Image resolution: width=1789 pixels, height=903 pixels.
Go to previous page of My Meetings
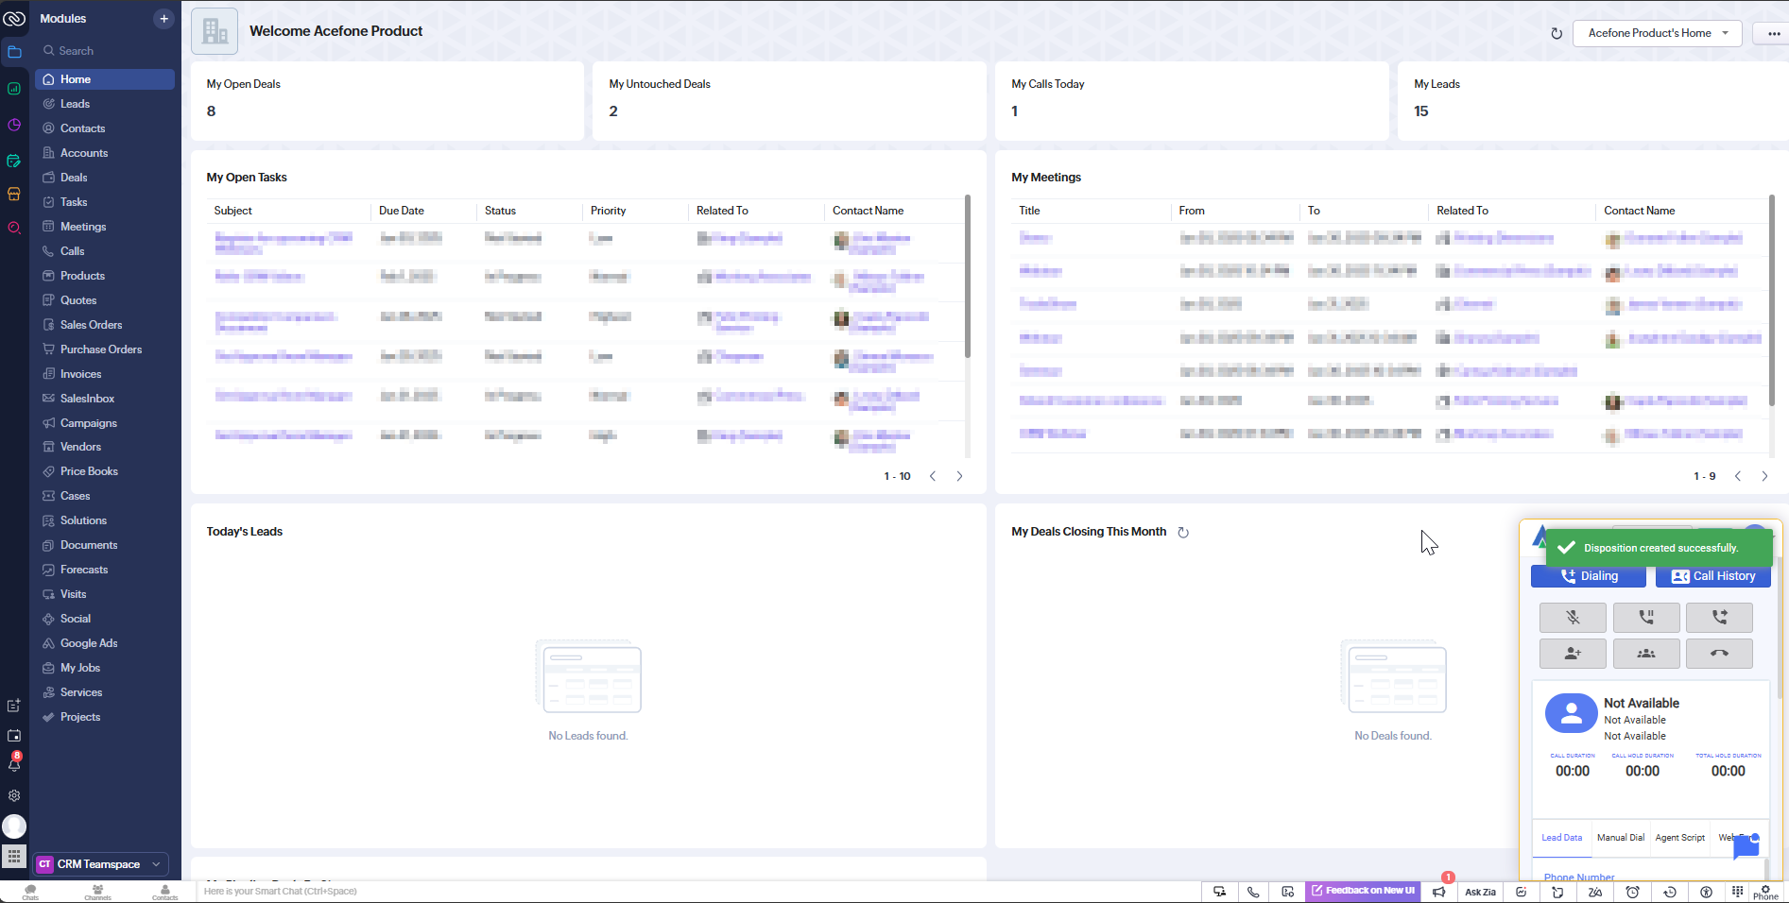(x=1738, y=476)
